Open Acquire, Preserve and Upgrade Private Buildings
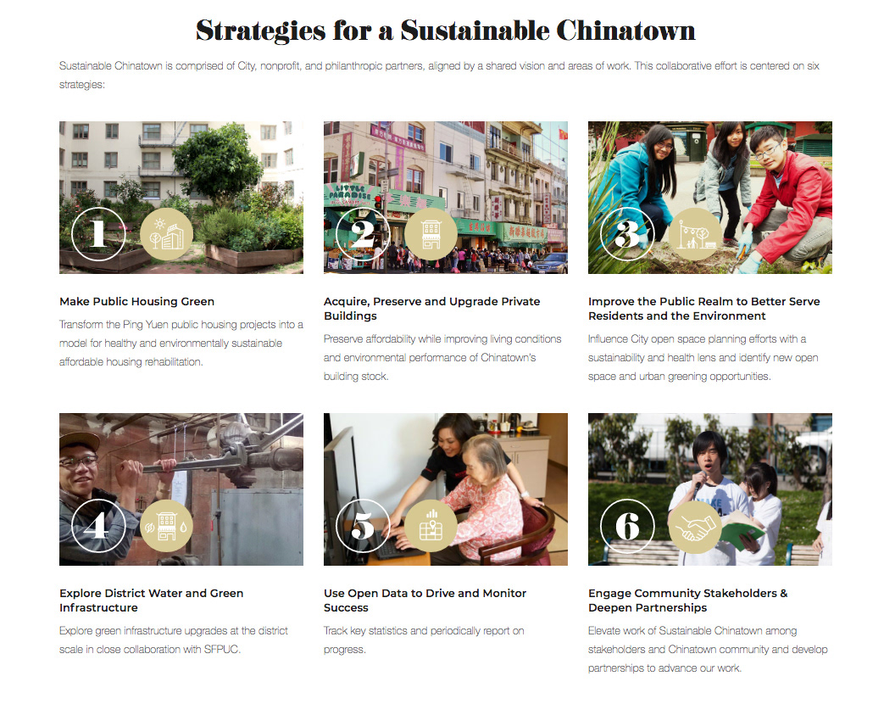Screen dimensions: 895x704 pyautogui.click(x=431, y=309)
